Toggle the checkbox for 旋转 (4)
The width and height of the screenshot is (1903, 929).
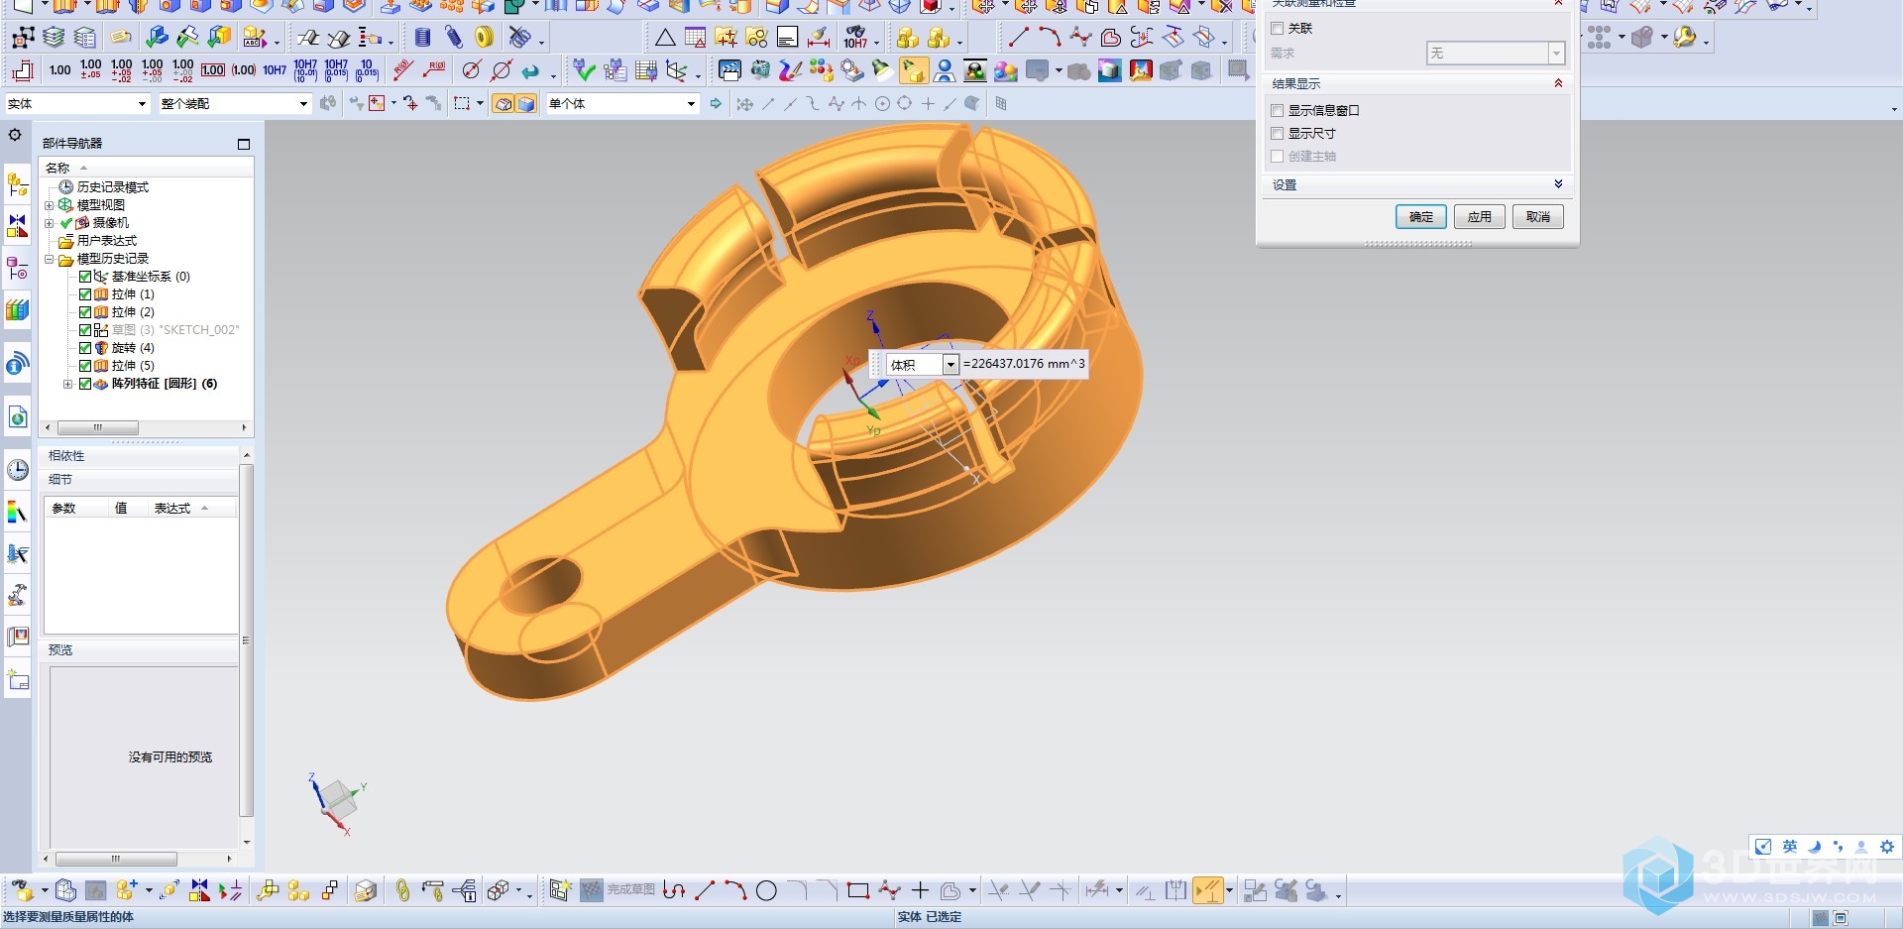point(85,348)
